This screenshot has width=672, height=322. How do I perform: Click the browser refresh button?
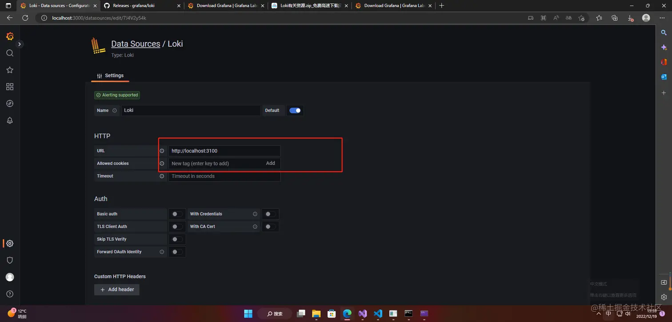25,18
